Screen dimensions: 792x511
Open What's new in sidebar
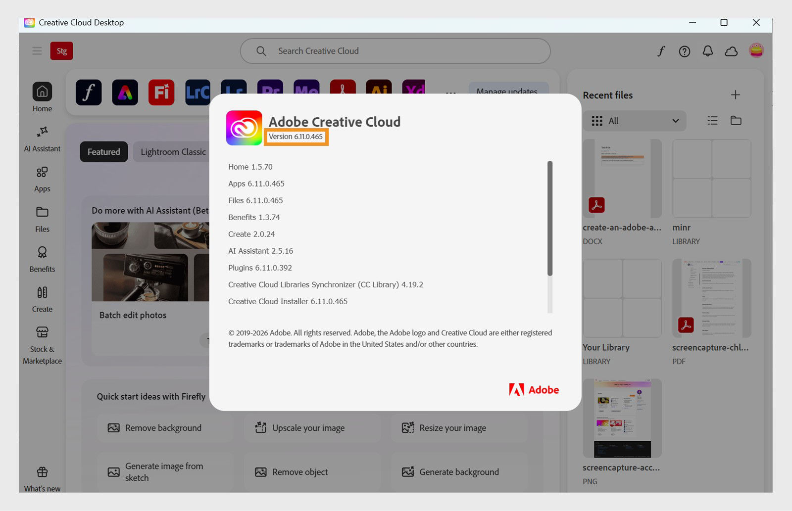coord(42,479)
